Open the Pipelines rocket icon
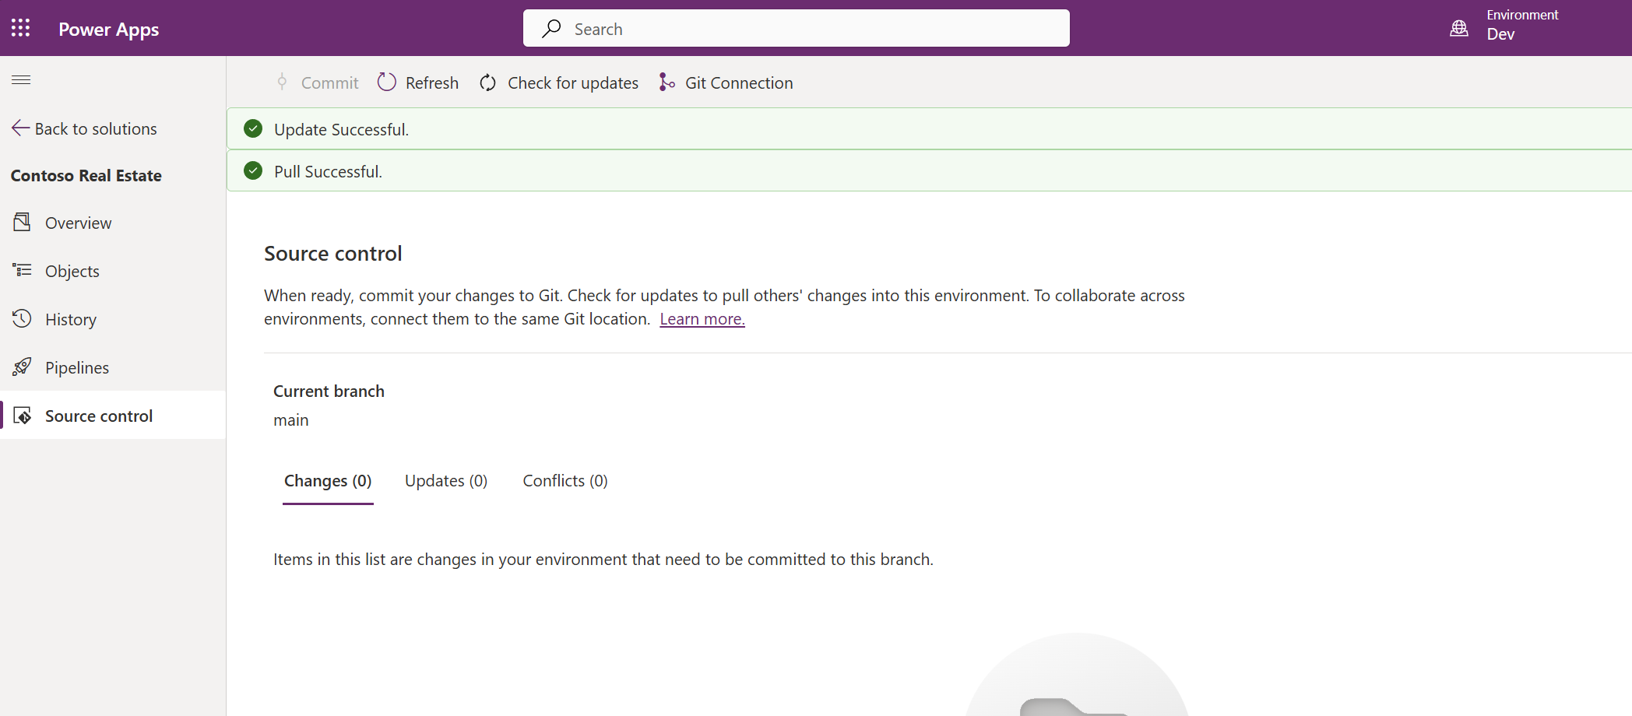The height and width of the screenshot is (716, 1632). pyautogui.click(x=22, y=367)
